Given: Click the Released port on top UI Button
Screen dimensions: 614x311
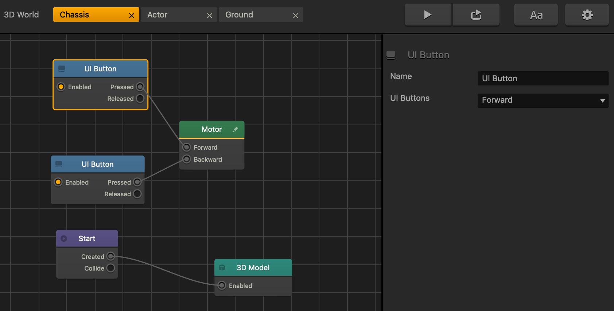Looking at the screenshot, I should click(140, 99).
